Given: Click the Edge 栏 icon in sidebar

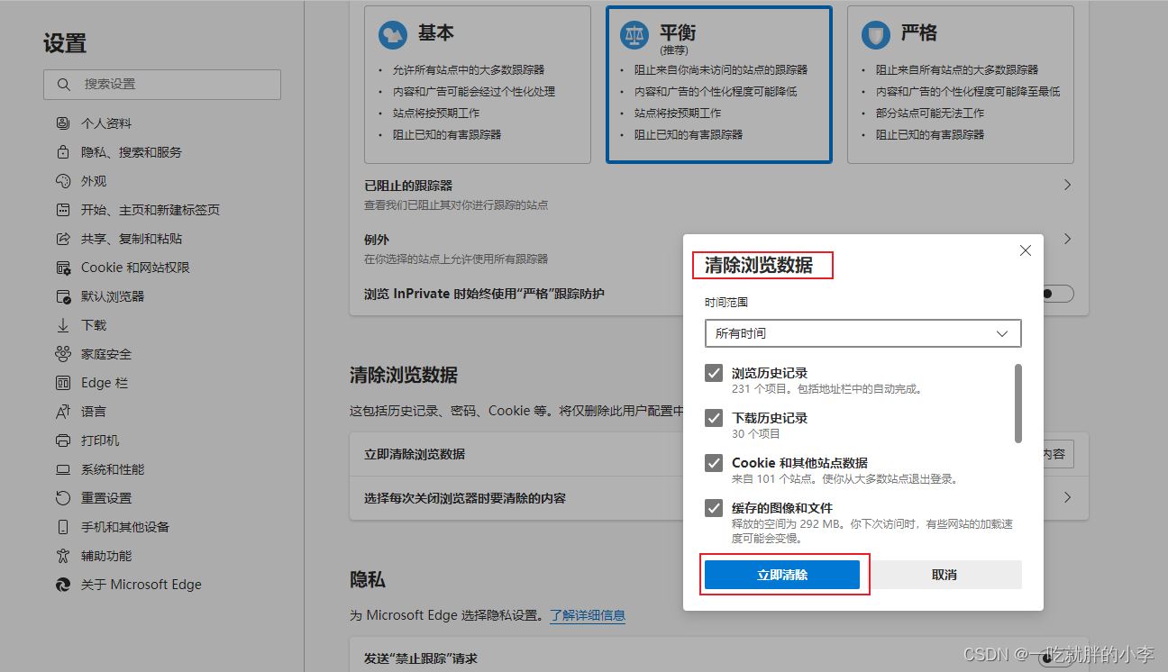Looking at the screenshot, I should 63,383.
